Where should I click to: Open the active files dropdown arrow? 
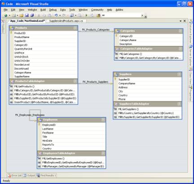coord(181,21)
